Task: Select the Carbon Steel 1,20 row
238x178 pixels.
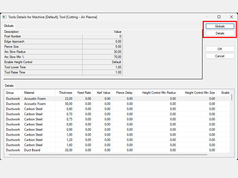Action: (x=117, y=140)
